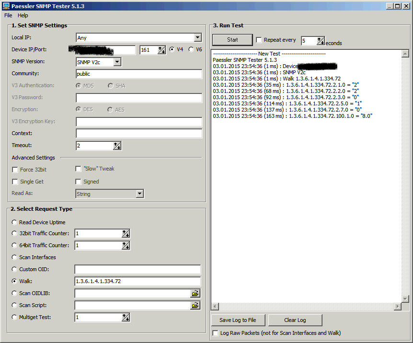
Task: Click log scrollbar up arrow
Action: [405, 54]
